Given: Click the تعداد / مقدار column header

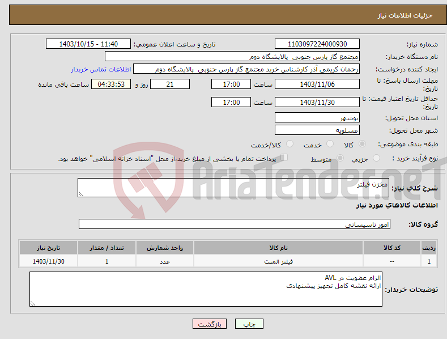Looking at the screenshot, I should click(107, 248).
